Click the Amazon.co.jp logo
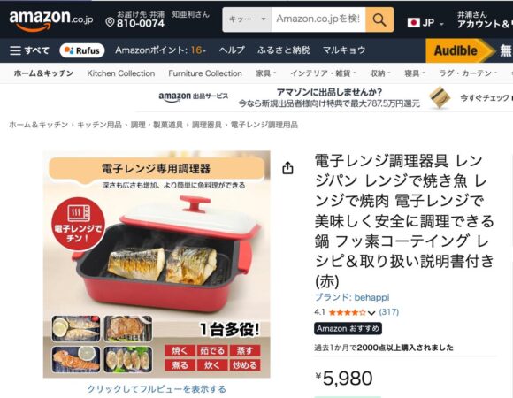 click(x=51, y=20)
